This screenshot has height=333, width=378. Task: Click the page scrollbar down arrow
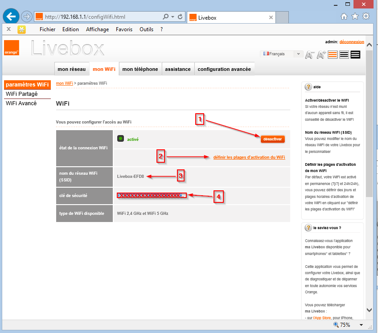click(x=369, y=310)
